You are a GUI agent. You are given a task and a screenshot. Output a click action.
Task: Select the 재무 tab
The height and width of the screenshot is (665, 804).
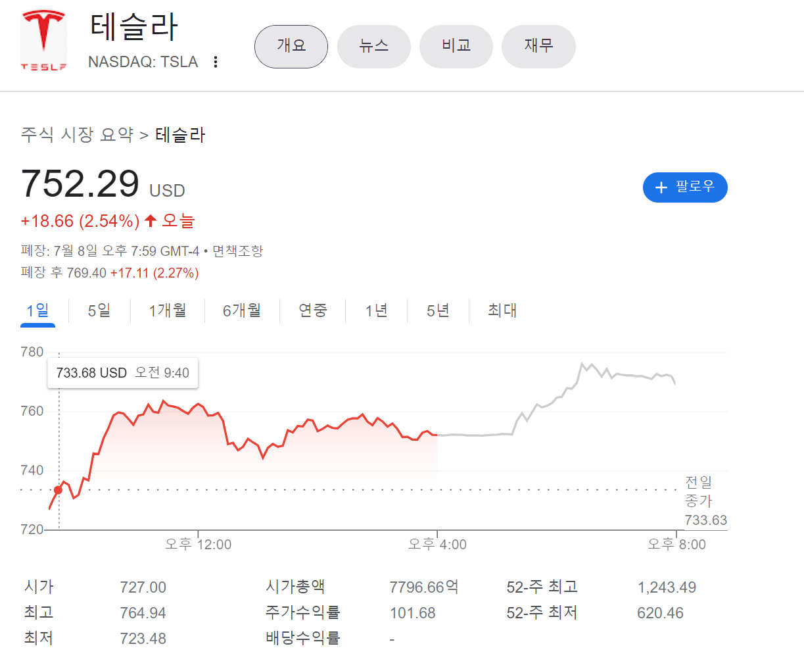(538, 46)
